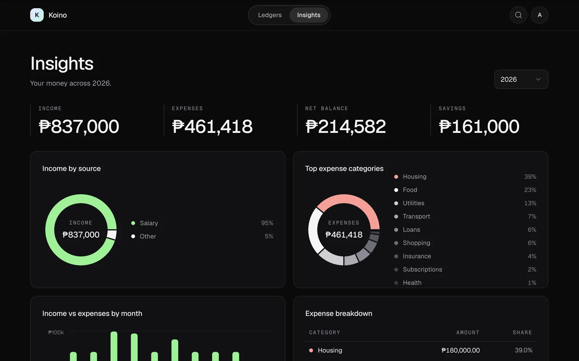This screenshot has height=361, width=579.
Task: Select the Health category row
Action: pos(465,283)
